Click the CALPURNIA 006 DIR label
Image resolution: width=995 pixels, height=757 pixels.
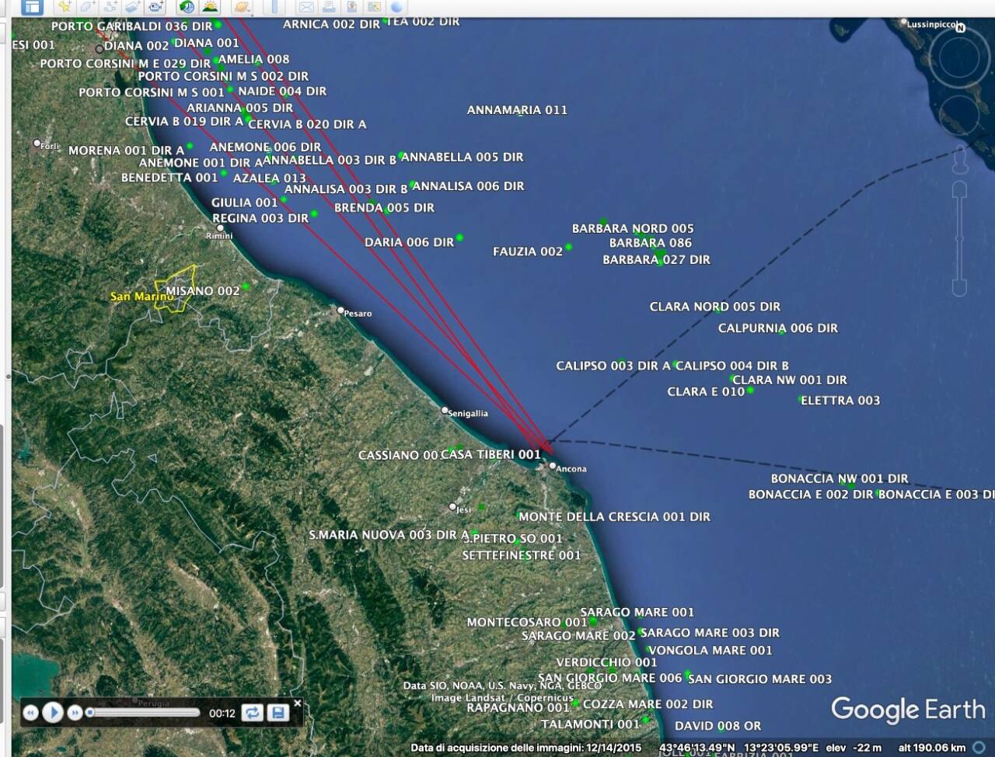[x=778, y=328]
